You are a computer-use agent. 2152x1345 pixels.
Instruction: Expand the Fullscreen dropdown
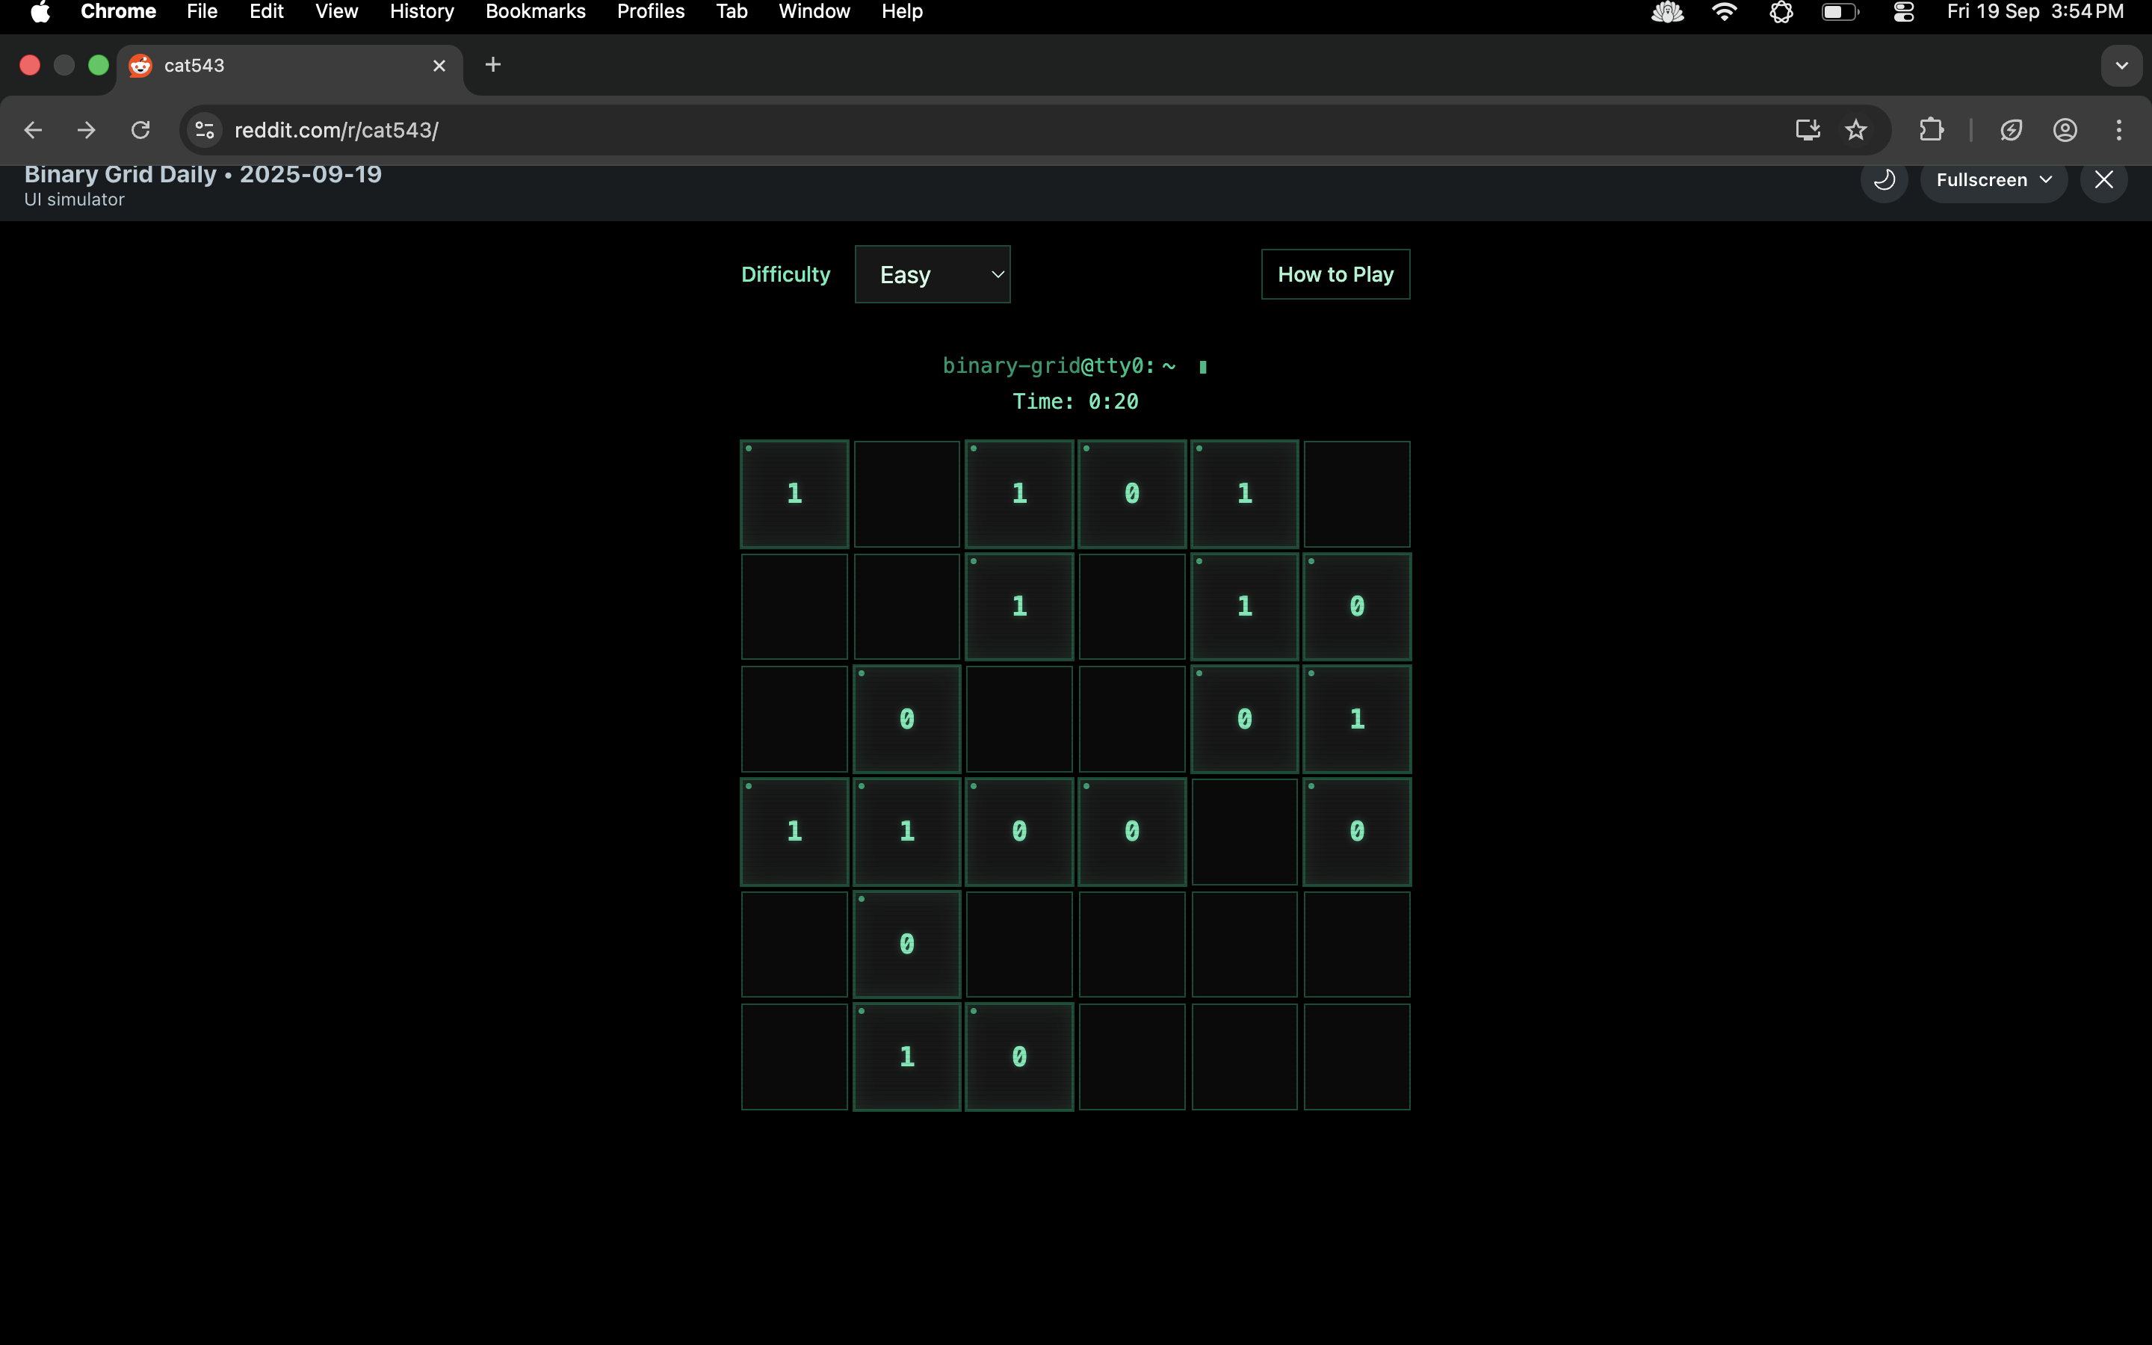point(1993,179)
